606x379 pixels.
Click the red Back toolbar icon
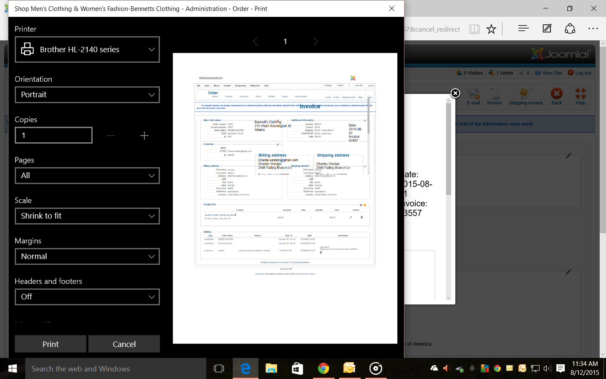[557, 96]
